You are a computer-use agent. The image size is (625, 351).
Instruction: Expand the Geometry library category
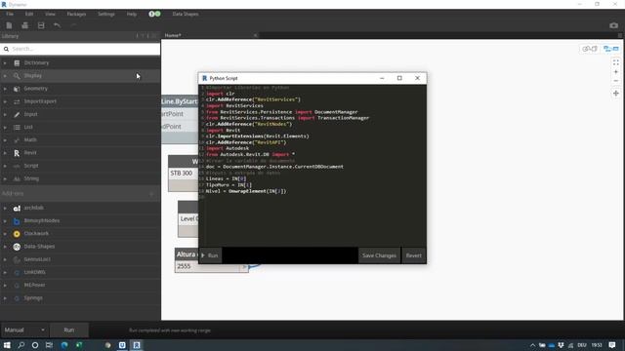pyautogui.click(x=5, y=89)
